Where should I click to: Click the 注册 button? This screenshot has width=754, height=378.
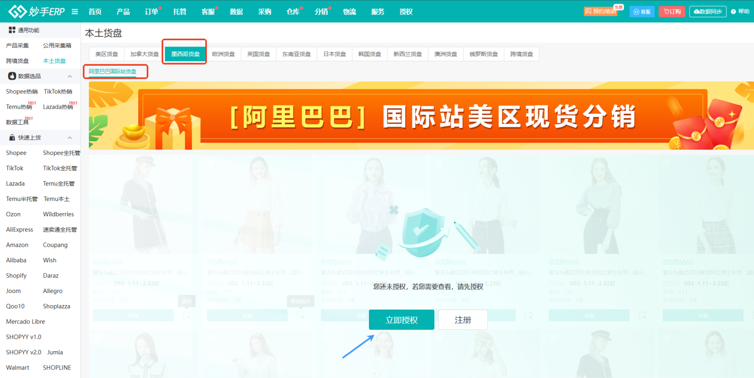point(463,320)
